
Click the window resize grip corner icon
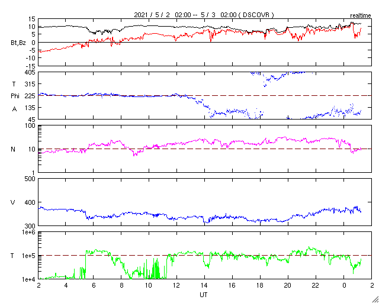375,299
